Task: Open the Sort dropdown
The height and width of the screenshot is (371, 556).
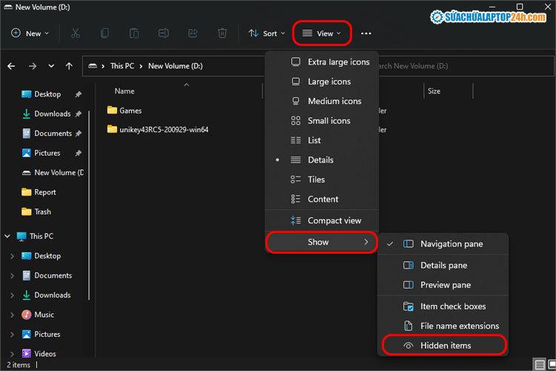Action: [x=267, y=33]
